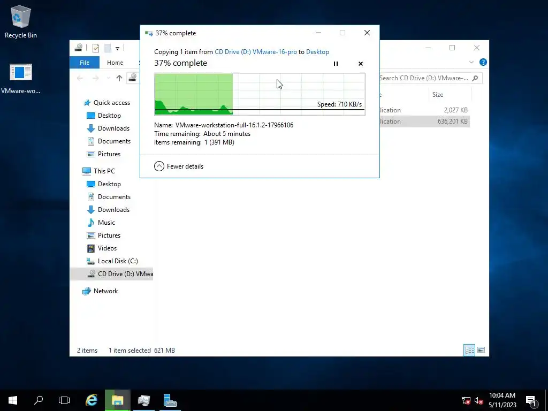Click the New folder quick access icon
Screen dimensions: 548x411
click(x=108, y=48)
